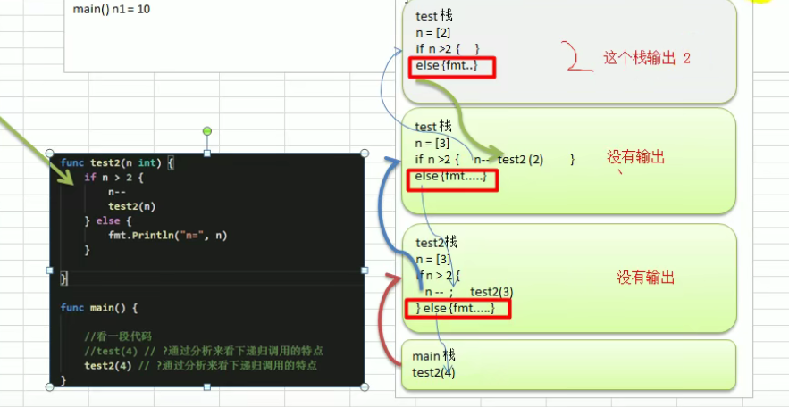Click "test 栈" heading in the gray box
Viewport: 789px width, 407px height.
pyautogui.click(x=434, y=15)
